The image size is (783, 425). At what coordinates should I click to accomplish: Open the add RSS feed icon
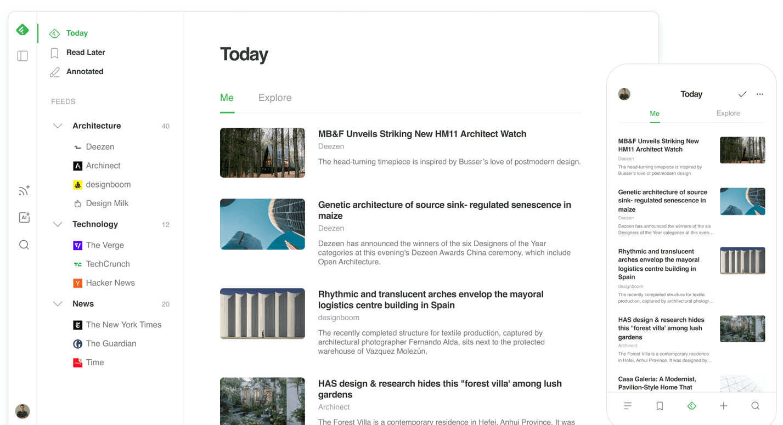(24, 191)
